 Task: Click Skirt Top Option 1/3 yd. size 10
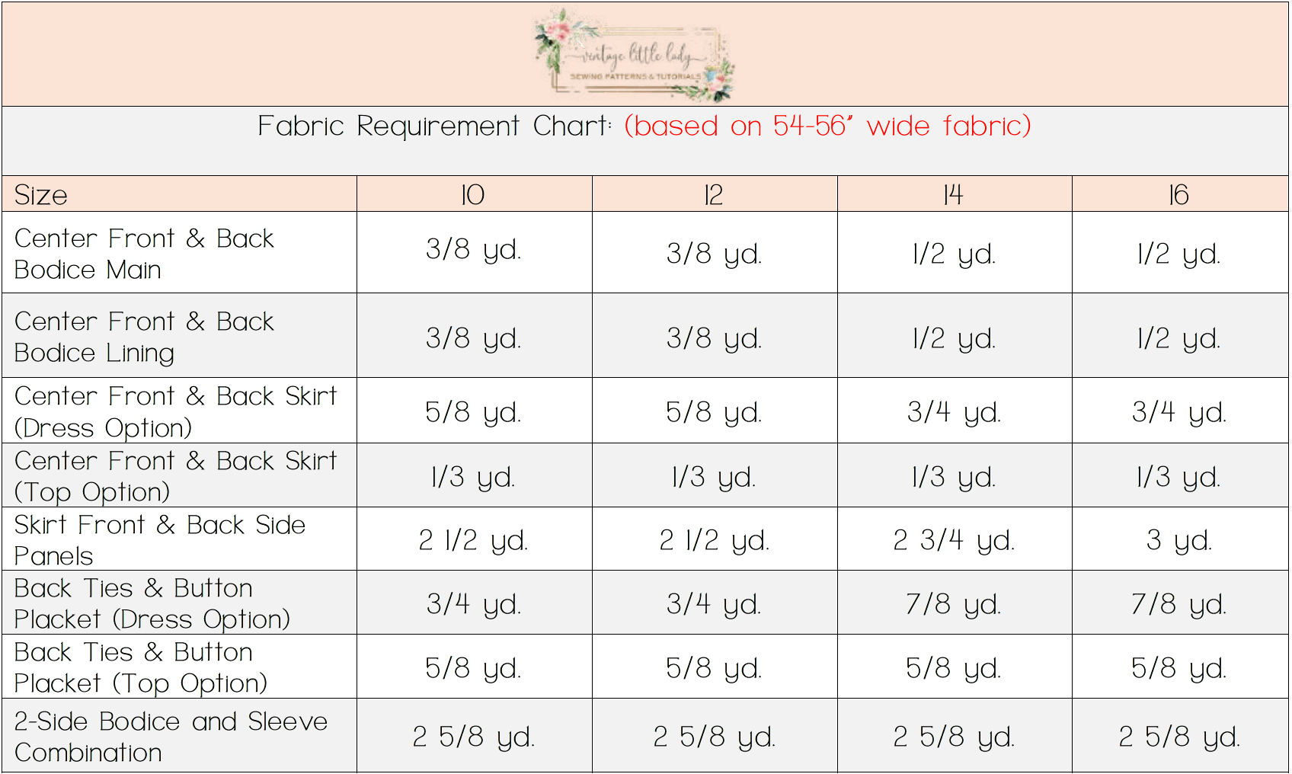tap(473, 477)
